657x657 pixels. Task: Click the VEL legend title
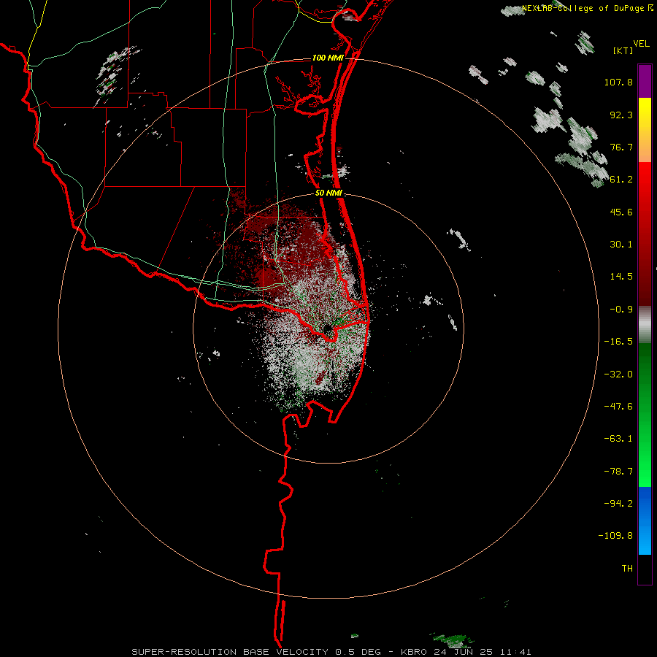tap(641, 44)
